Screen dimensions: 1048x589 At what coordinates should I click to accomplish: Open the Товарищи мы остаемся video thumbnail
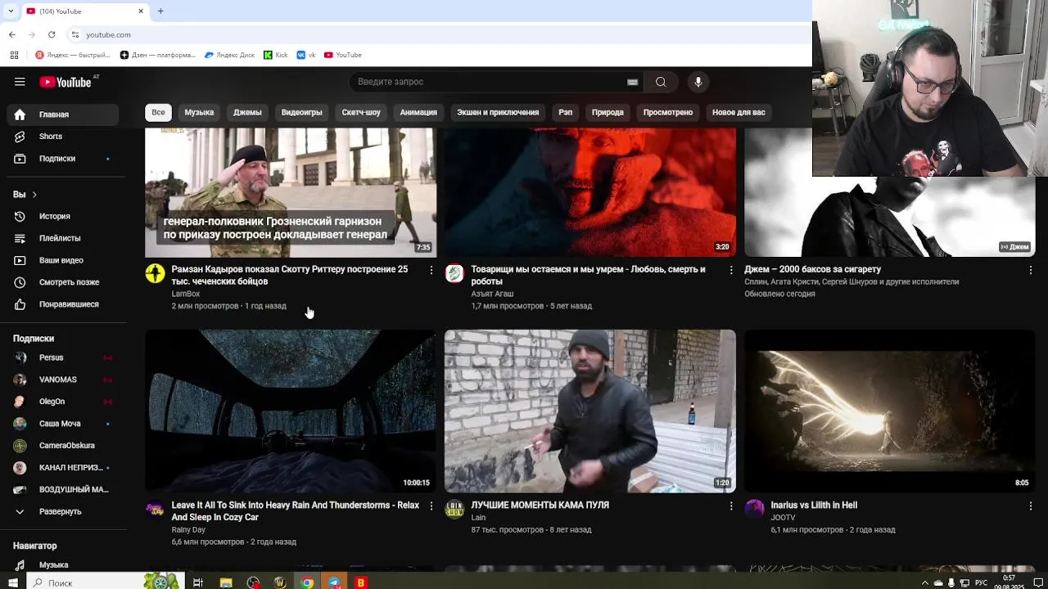(590, 192)
